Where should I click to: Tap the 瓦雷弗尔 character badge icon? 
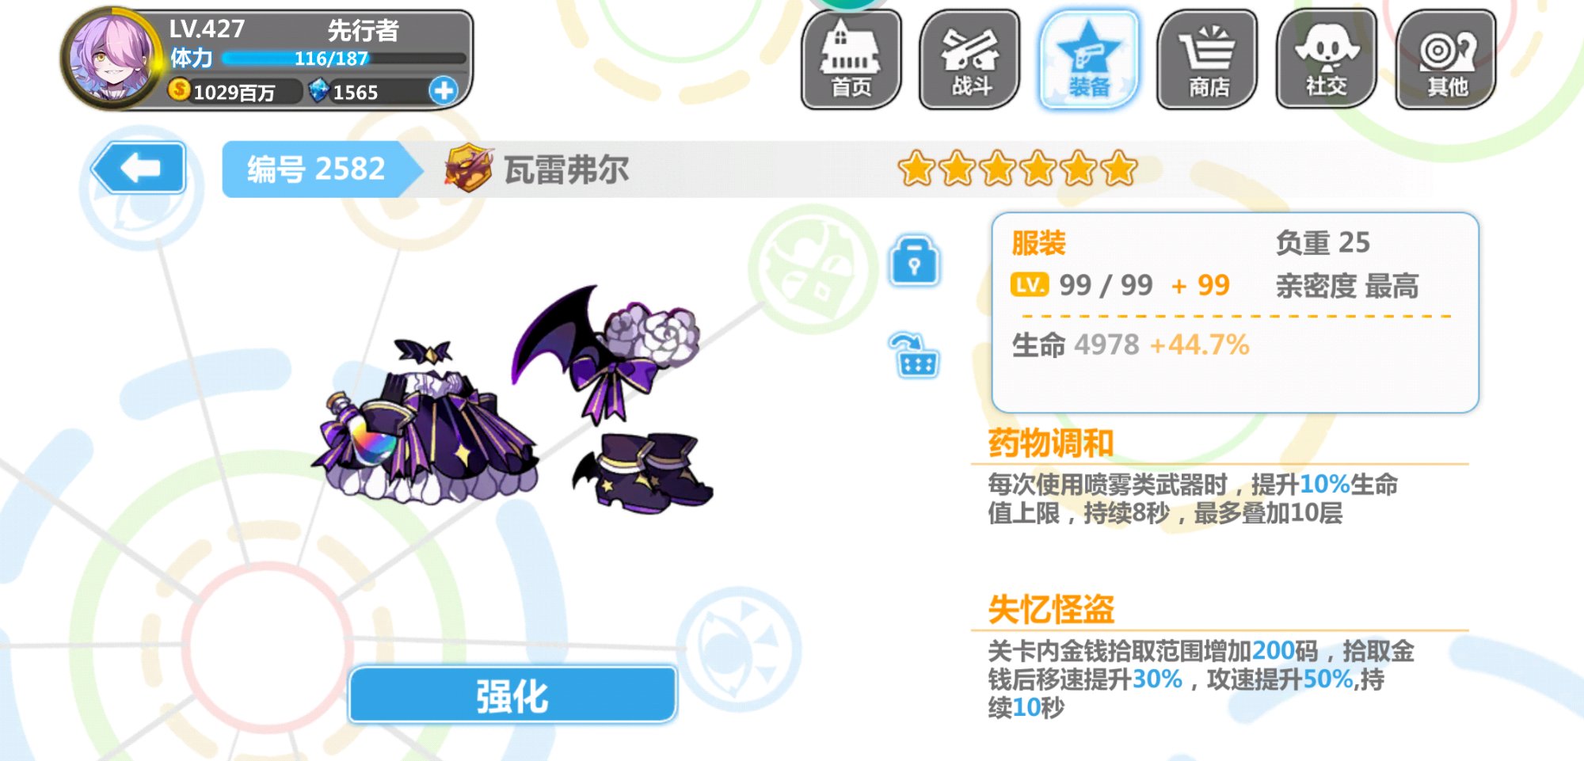[468, 168]
